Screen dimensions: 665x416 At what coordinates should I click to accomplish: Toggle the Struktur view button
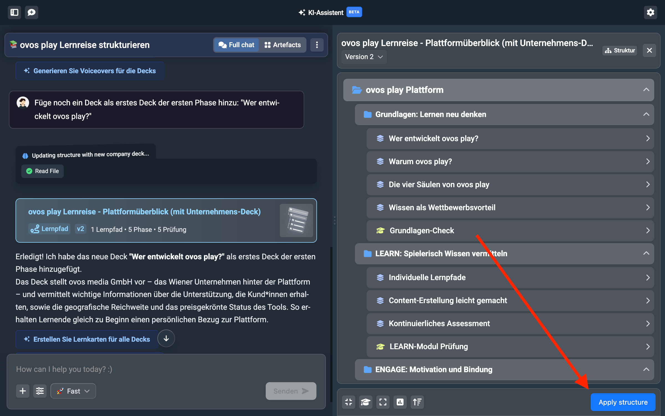[620, 50]
